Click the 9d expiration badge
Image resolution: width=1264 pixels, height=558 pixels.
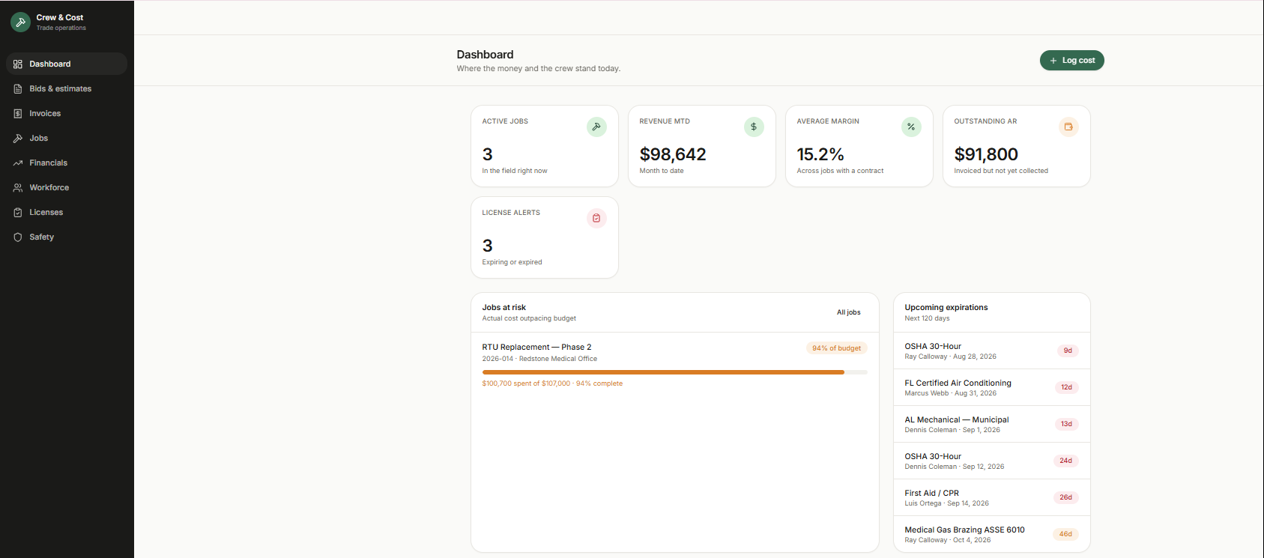1068,351
